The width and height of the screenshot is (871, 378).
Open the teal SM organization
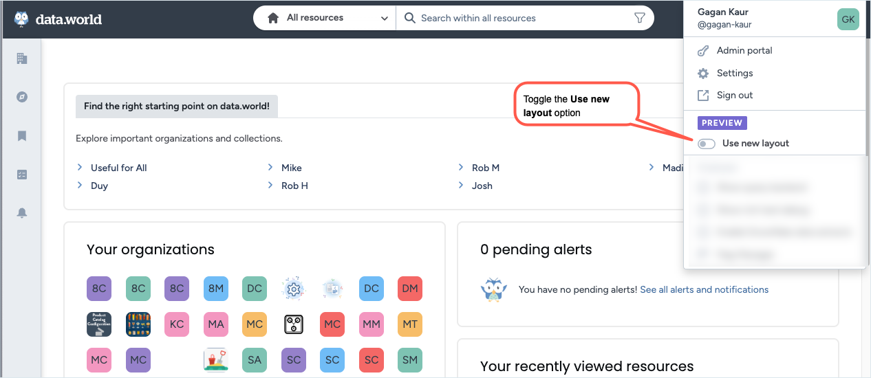(x=410, y=360)
